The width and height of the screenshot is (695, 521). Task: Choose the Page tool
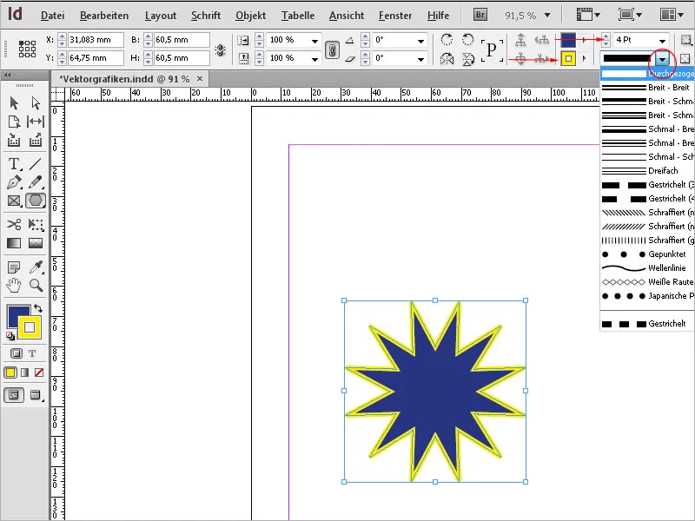[x=14, y=122]
